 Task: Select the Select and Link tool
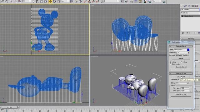point(12,1)
